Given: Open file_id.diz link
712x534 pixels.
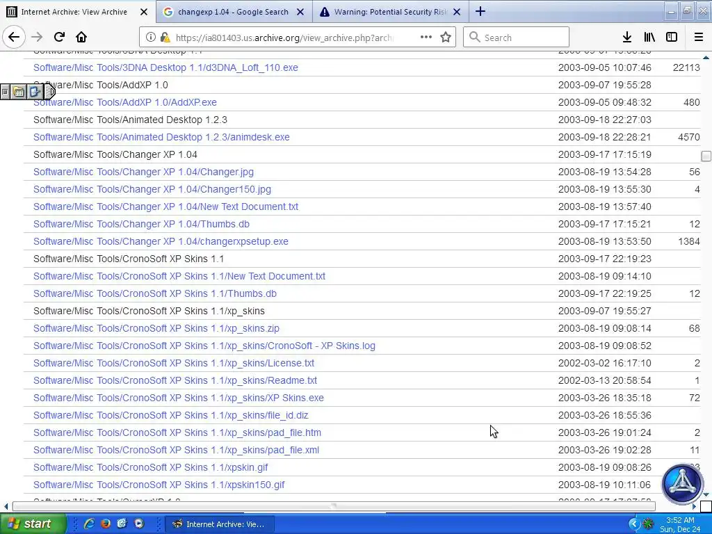Looking at the screenshot, I should tap(171, 416).
